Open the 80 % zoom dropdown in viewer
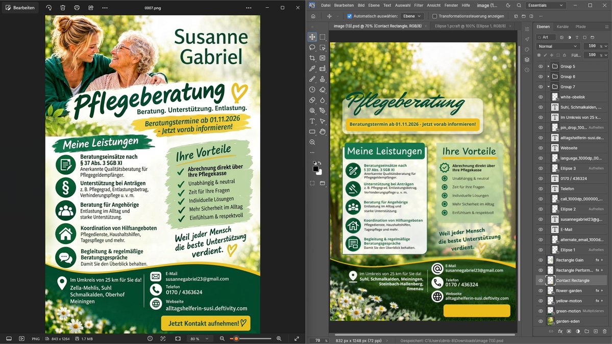Image resolution: width=612 pixels, height=344 pixels. tap(200, 339)
